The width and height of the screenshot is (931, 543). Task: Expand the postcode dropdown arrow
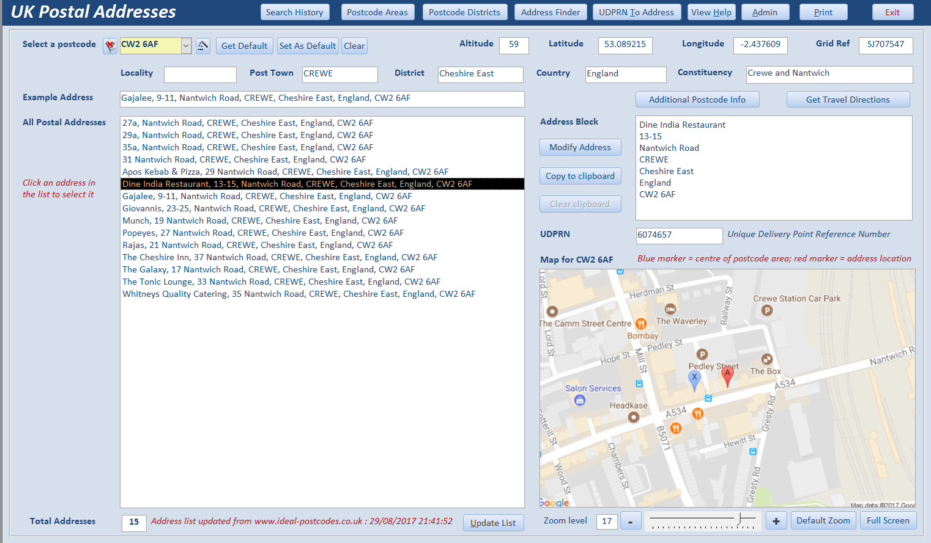(186, 46)
